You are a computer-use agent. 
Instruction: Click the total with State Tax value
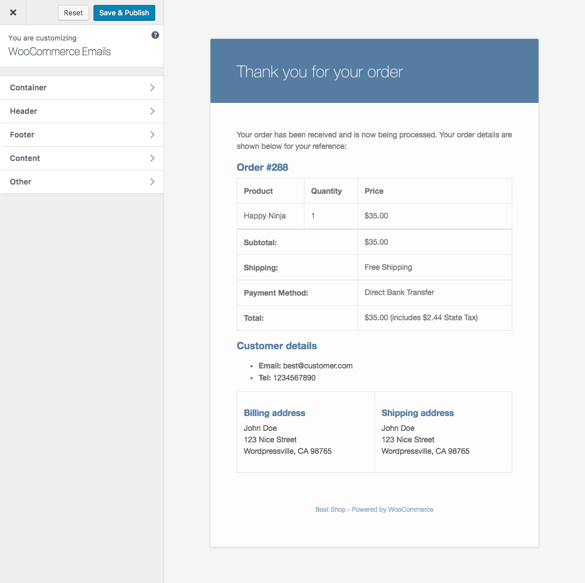[x=421, y=318]
